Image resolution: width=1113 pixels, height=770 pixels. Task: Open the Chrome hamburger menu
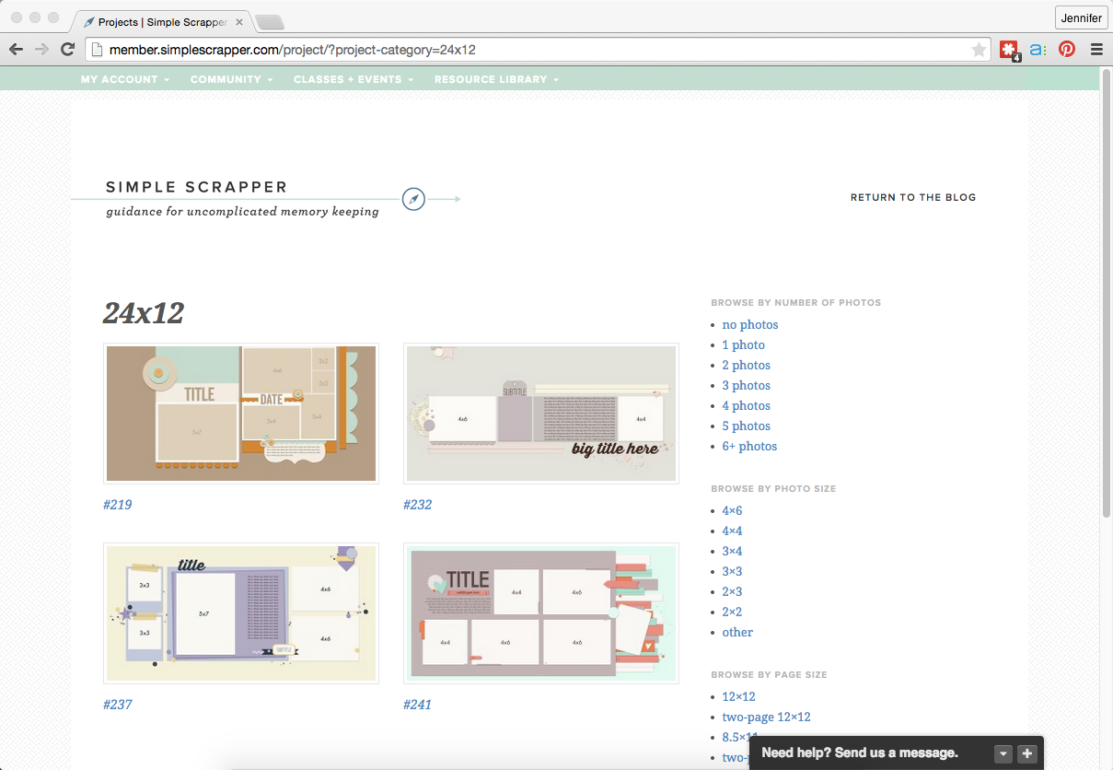coord(1096,50)
